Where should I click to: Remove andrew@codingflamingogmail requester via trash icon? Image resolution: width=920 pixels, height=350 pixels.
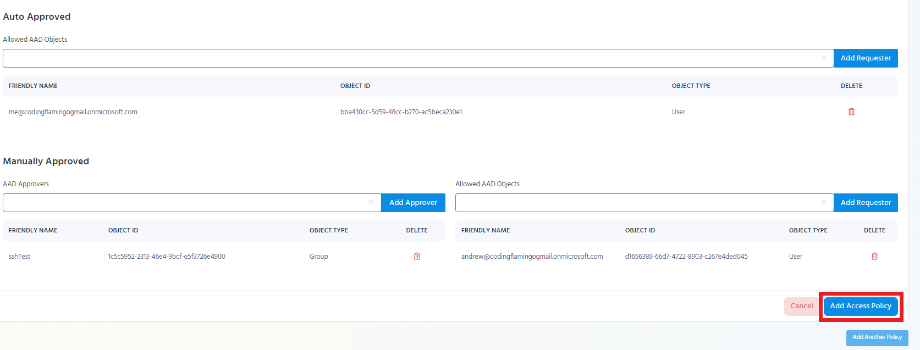point(874,257)
